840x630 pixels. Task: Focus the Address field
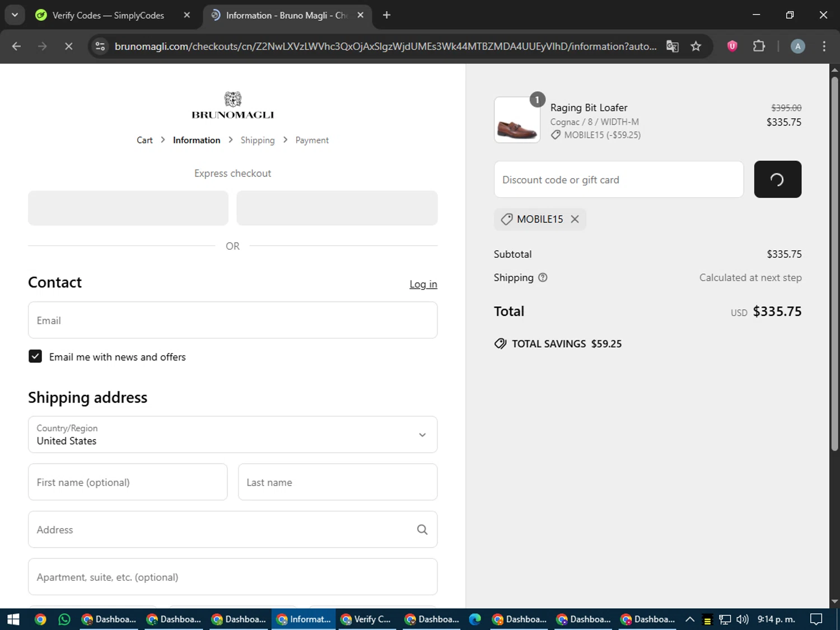pyautogui.click(x=232, y=529)
